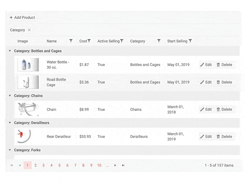The height and width of the screenshot is (184, 245).
Task: Click Water Bottle - 30 oz. name cell
Action: [58, 65]
